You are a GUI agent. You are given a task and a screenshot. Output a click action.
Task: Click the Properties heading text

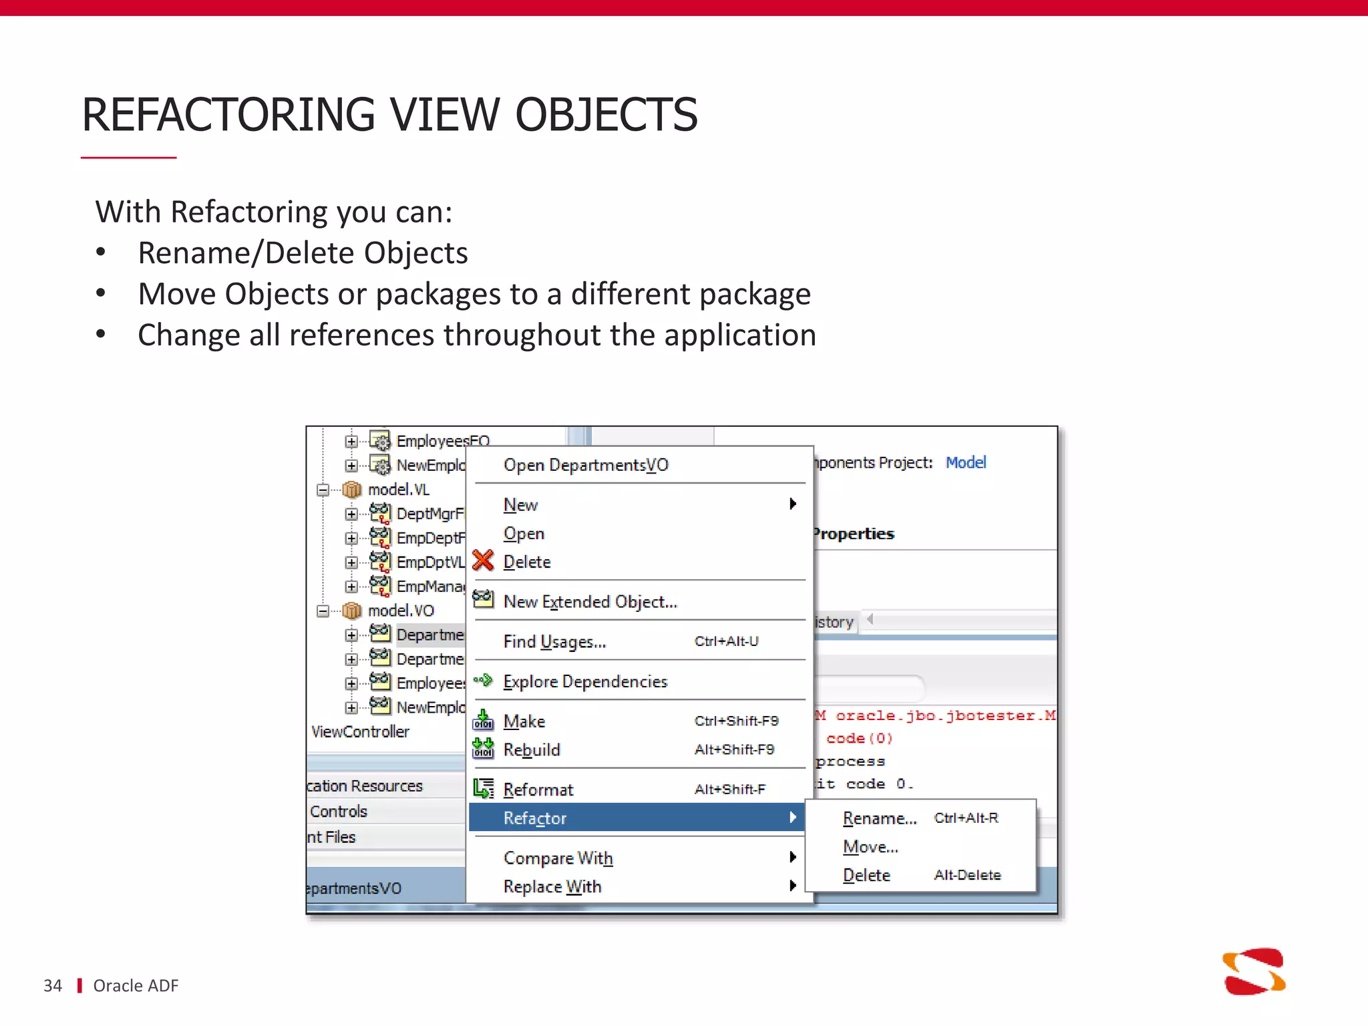[x=854, y=534]
